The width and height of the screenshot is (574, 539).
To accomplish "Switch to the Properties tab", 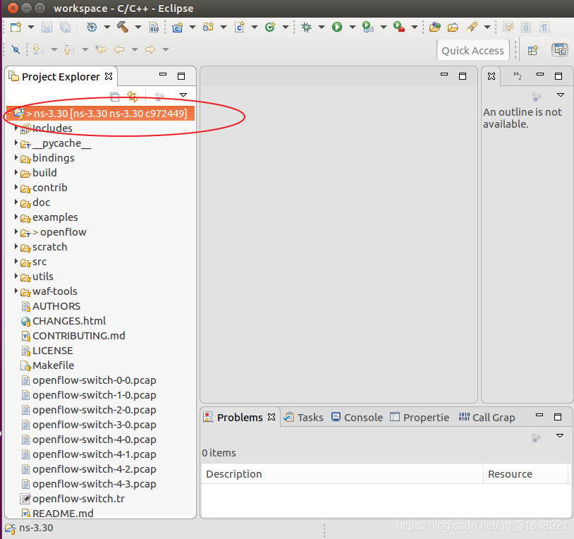I will click(x=419, y=418).
